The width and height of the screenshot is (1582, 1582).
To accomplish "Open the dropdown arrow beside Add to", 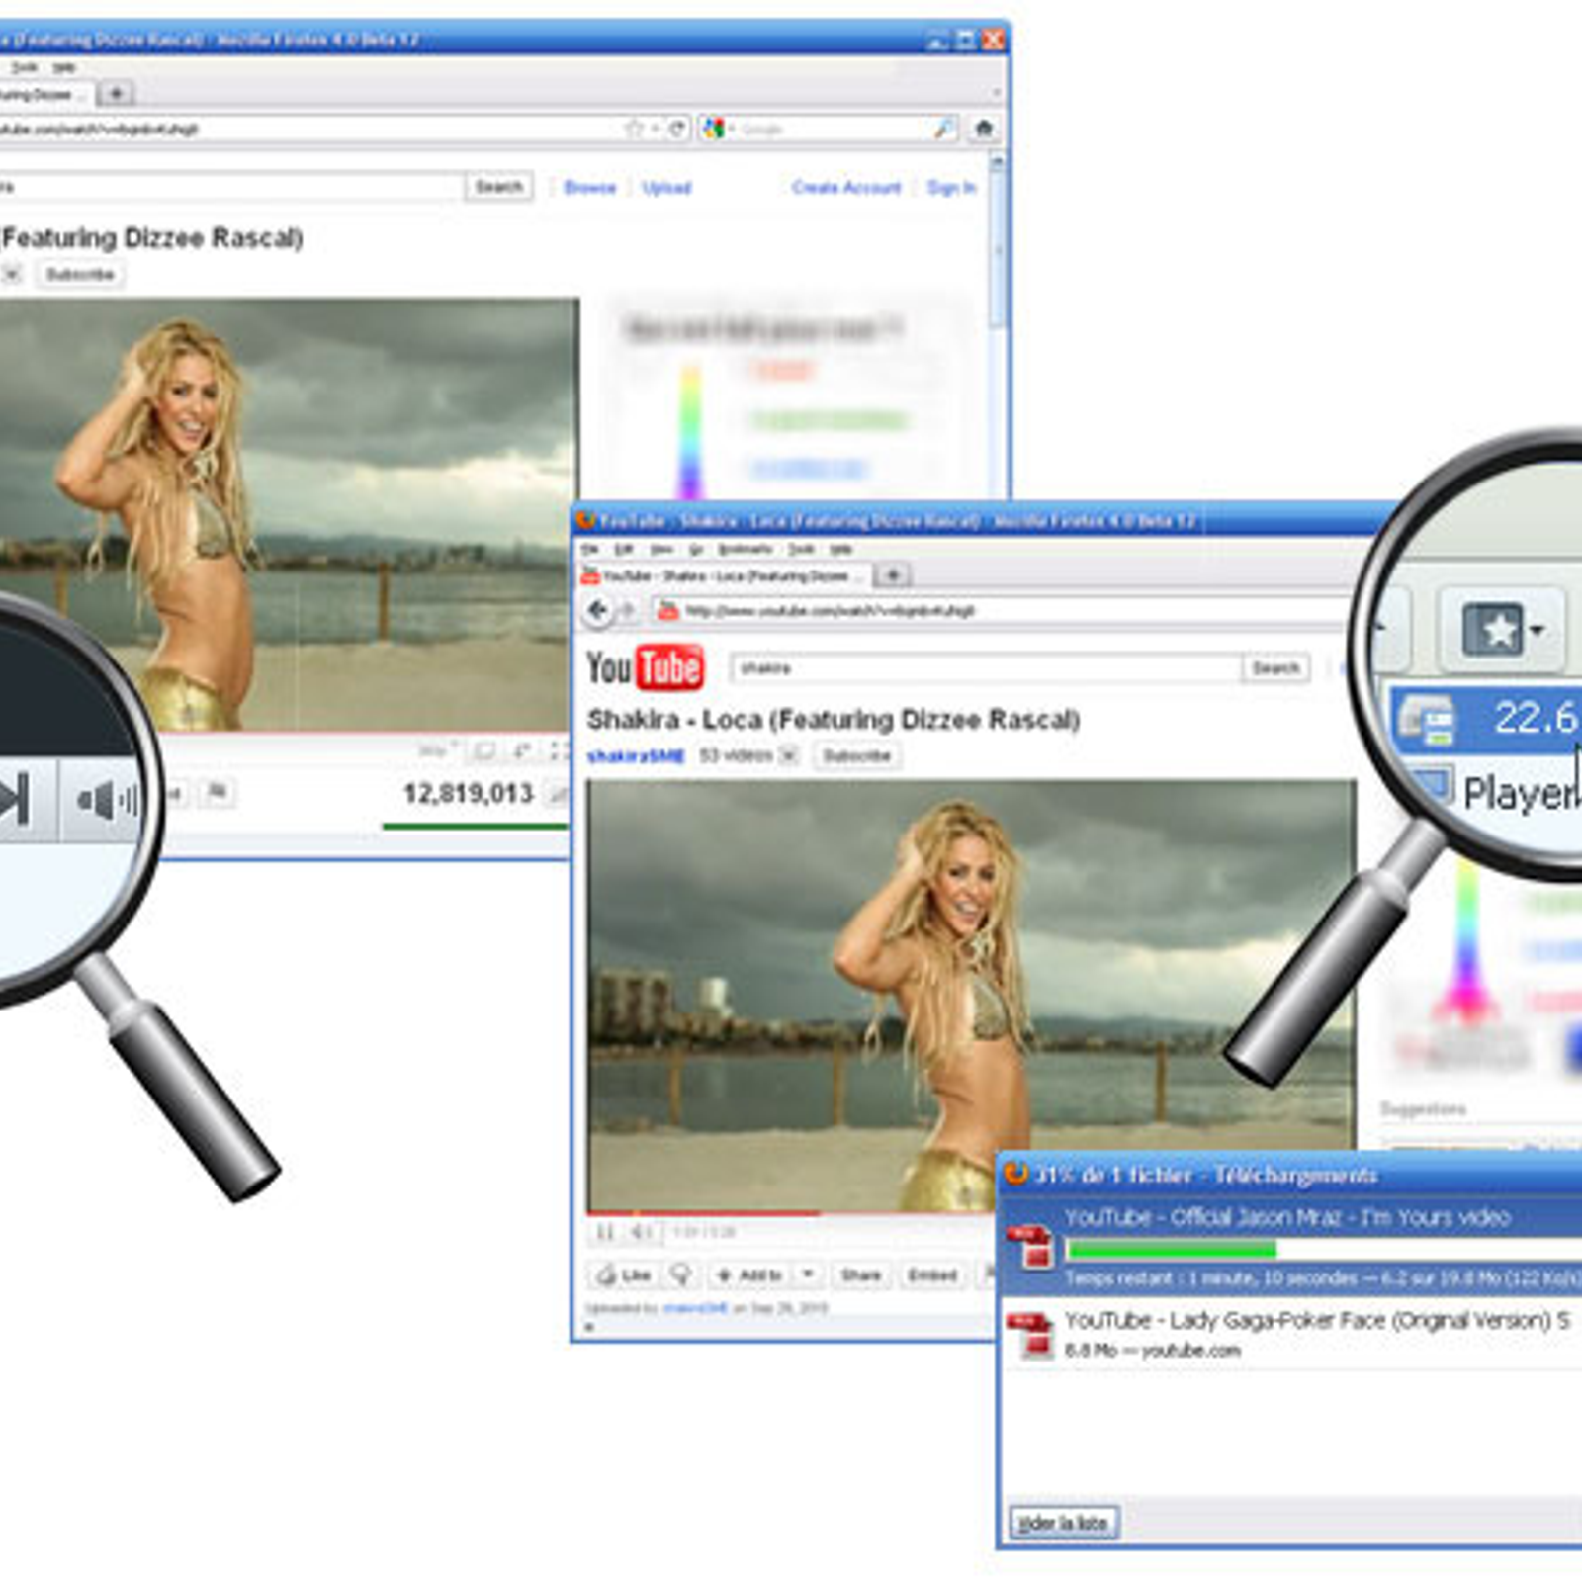I will (x=808, y=1274).
